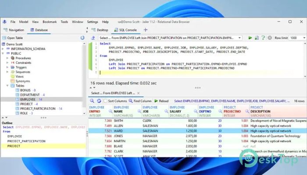
Task: Click into the SQL editor empty line 8
Action: click(196, 72)
